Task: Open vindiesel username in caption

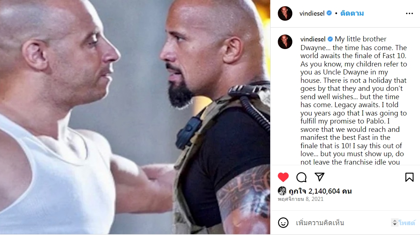Action: 313,39
